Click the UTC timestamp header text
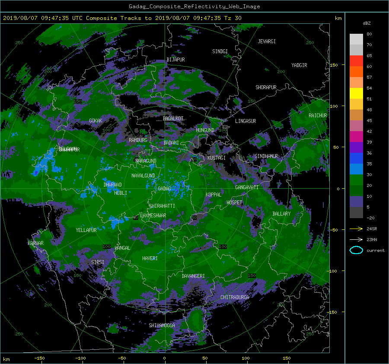Screen dimensions: 389x364 pos(122,18)
